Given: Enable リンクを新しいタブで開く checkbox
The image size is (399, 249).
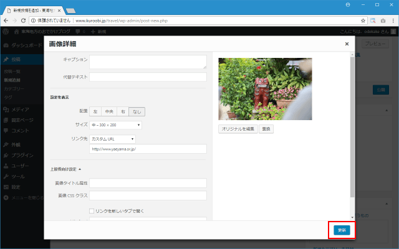Looking at the screenshot, I should 92,211.
